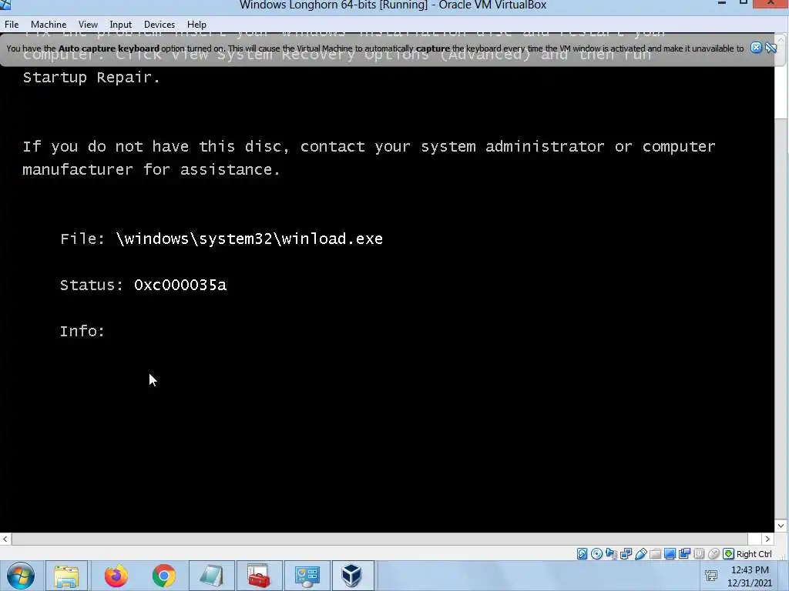Click the optical disc status icon
Image resolution: width=789 pixels, height=591 pixels.
(596, 554)
